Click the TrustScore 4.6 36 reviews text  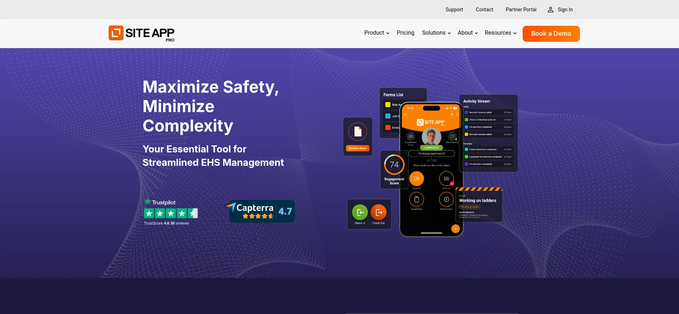(166, 223)
